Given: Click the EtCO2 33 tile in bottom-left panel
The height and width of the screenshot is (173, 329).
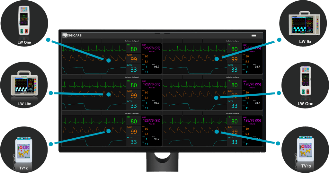Looking at the screenshot, I should click(134, 141).
